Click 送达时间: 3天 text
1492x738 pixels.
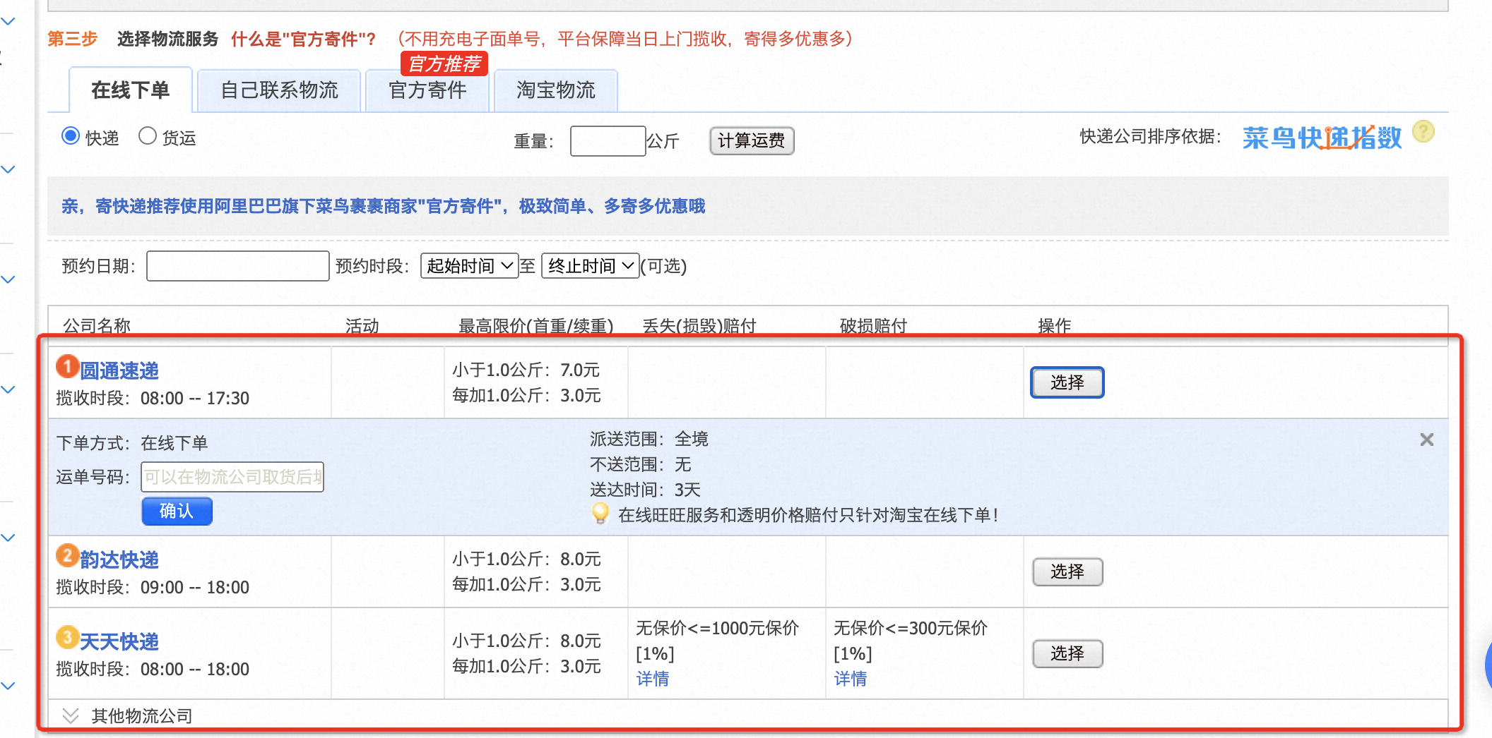click(x=645, y=490)
